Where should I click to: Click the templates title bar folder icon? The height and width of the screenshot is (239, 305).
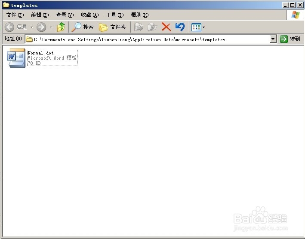[6, 5]
